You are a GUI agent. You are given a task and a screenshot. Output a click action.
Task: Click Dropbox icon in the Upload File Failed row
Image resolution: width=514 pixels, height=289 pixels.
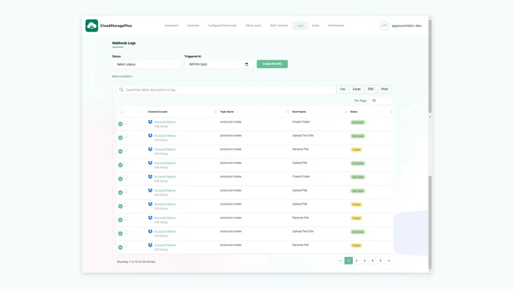coord(150,204)
